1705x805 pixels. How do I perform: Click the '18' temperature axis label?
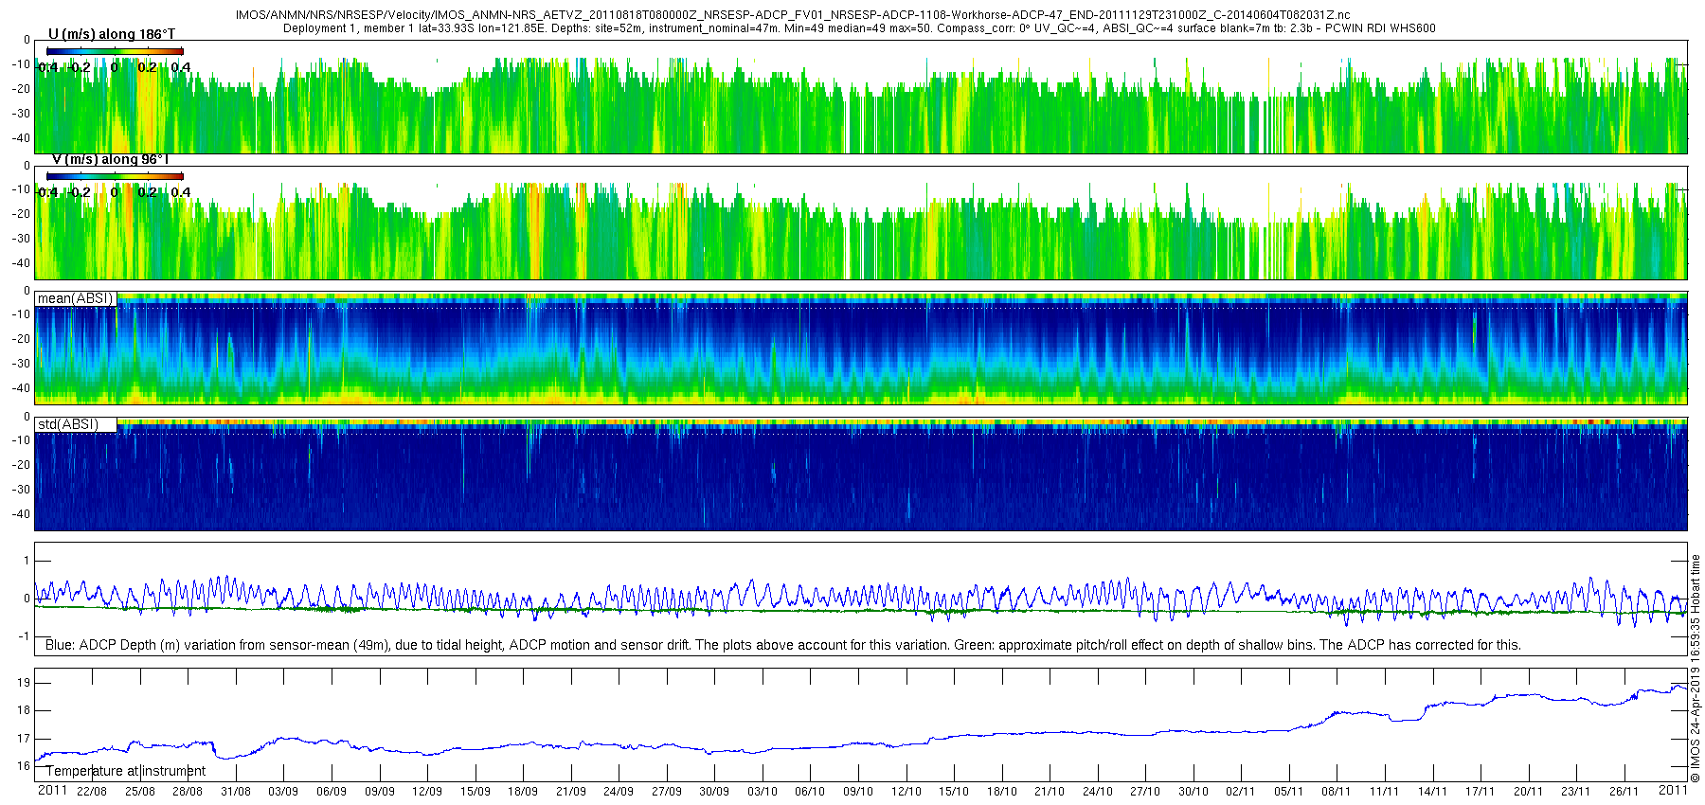pyautogui.click(x=24, y=710)
